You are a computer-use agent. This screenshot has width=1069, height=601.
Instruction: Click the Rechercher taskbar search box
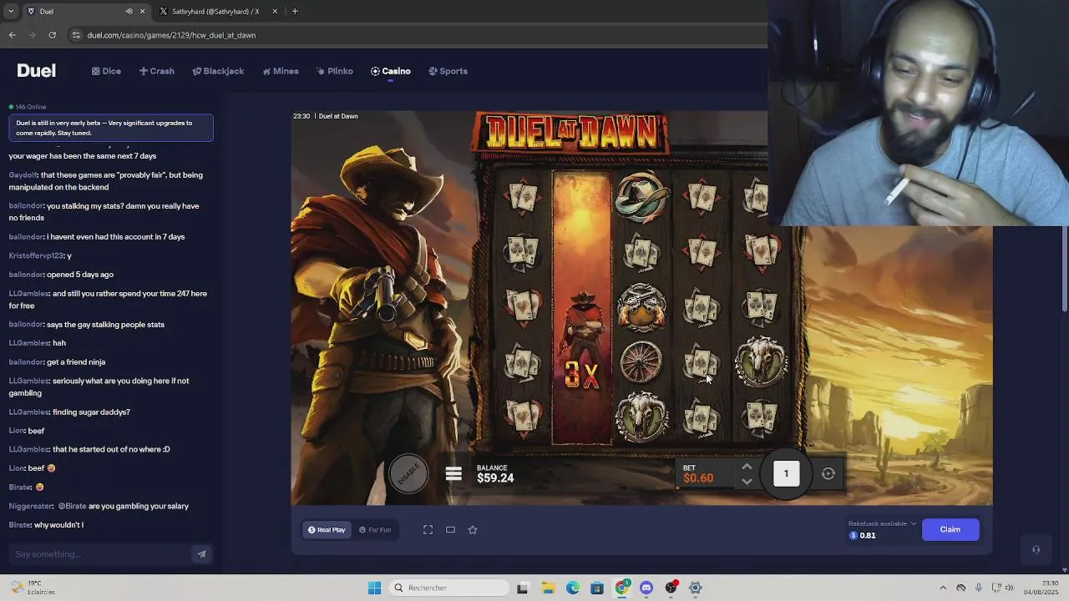450,588
